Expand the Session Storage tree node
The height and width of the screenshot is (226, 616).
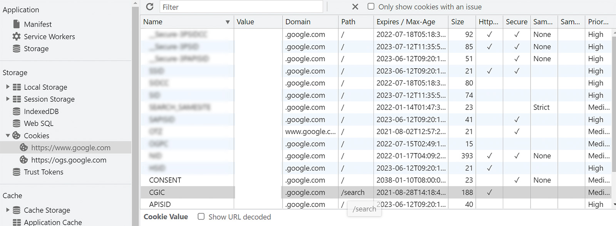(8, 99)
